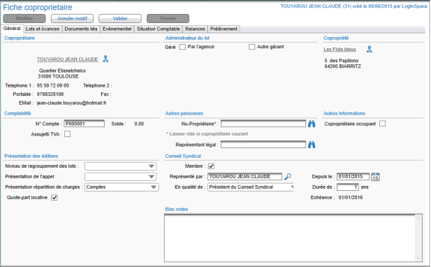Open Situation Comptable tab
This screenshot has height=267, width=431.
coord(159,29)
